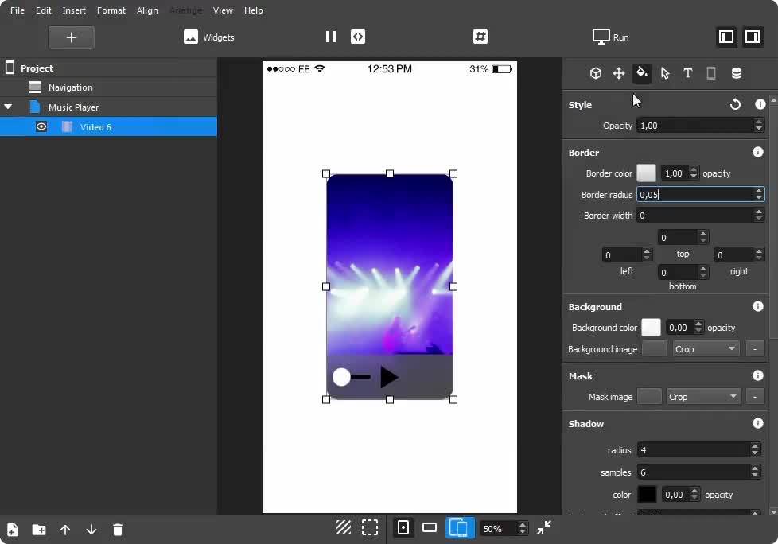
Task: Toggle the right panel layout
Action: point(753,37)
